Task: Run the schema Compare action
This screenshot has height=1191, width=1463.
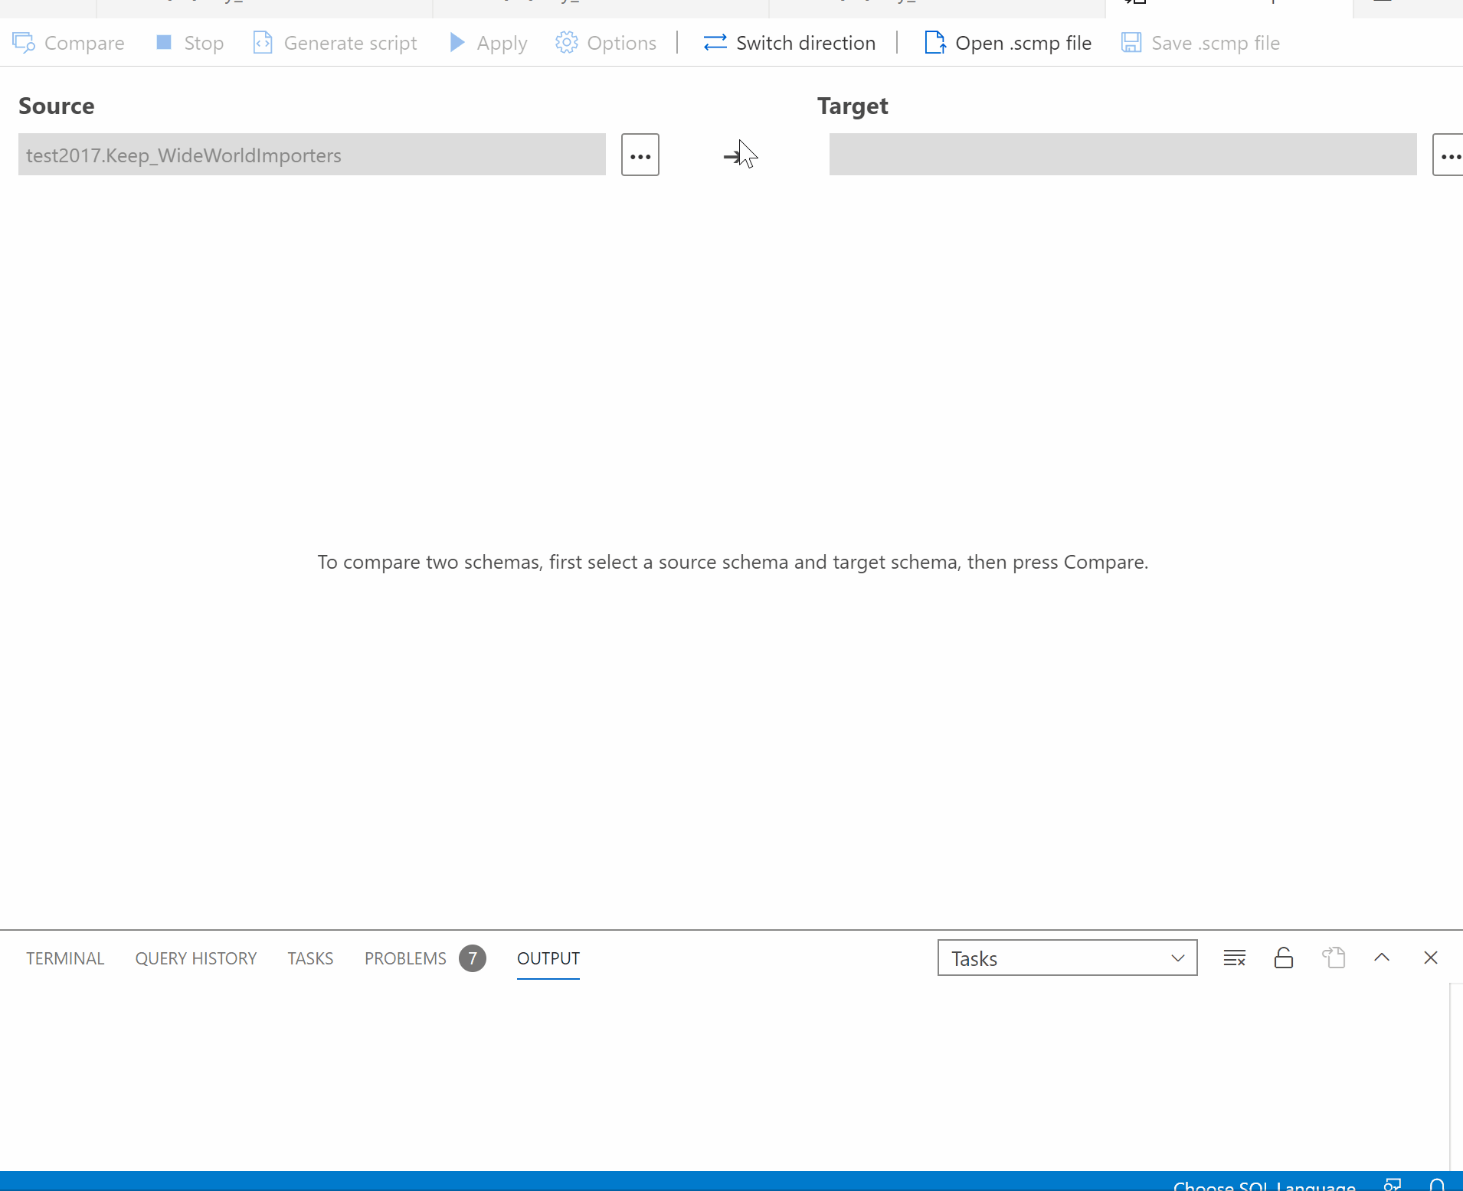Action: 67,43
